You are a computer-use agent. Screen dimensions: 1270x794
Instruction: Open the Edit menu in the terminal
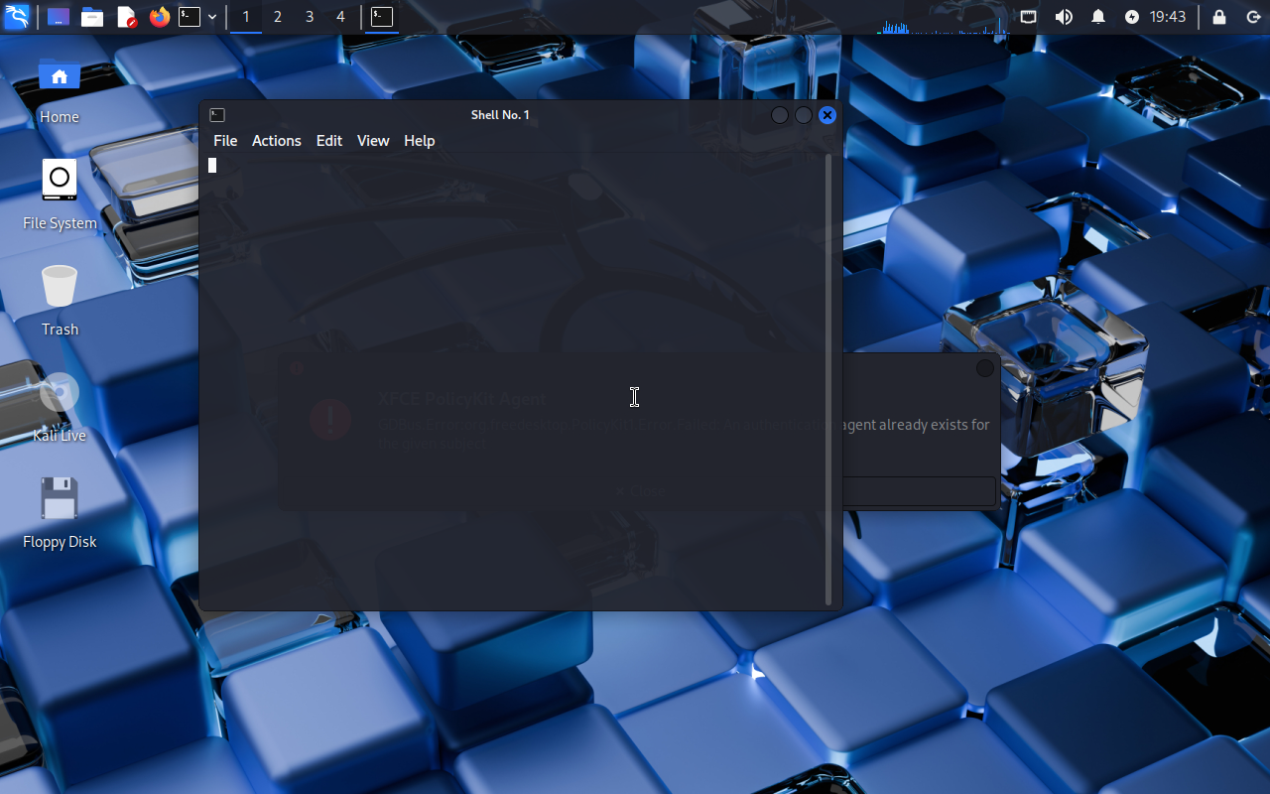[x=329, y=141]
